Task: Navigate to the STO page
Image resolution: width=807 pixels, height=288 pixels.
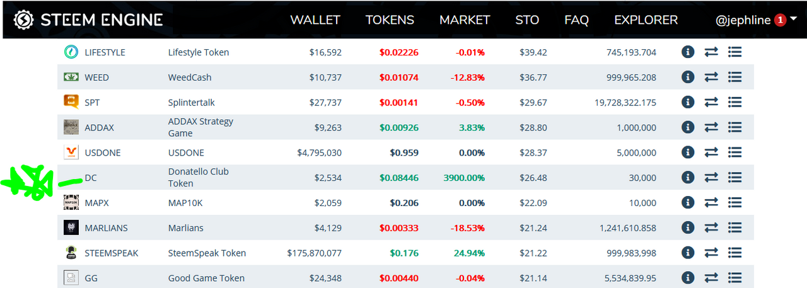Action: tap(527, 20)
